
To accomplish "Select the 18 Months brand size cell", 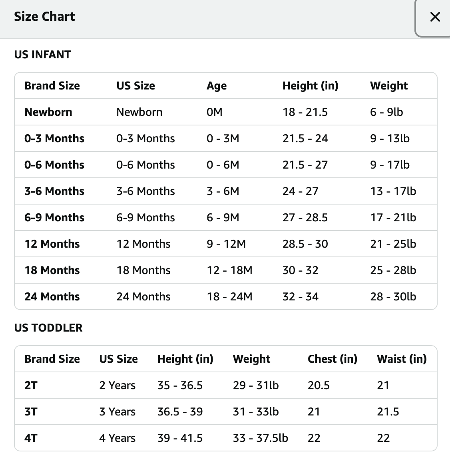I will point(52,270).
